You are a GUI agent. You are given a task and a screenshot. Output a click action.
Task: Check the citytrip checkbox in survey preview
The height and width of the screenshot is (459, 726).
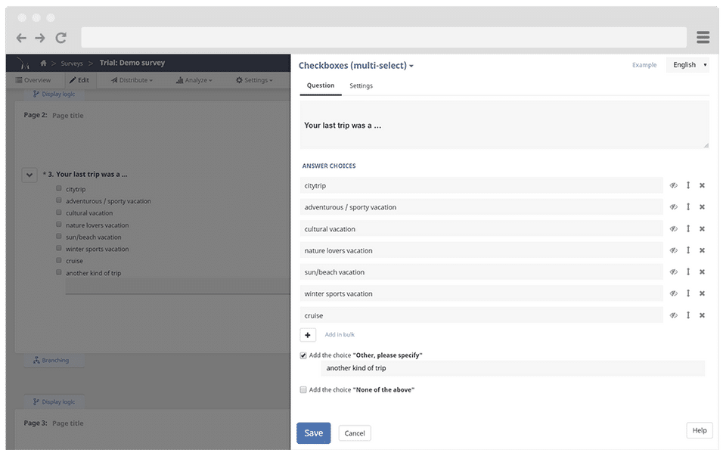(x=59, y=188)
